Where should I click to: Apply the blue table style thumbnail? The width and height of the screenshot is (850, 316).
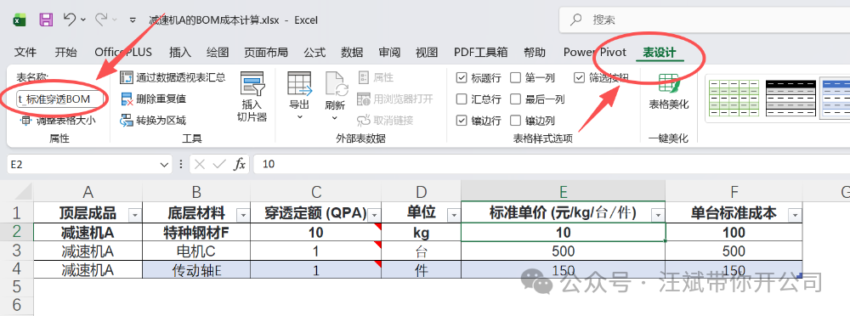tap(836, 99)
